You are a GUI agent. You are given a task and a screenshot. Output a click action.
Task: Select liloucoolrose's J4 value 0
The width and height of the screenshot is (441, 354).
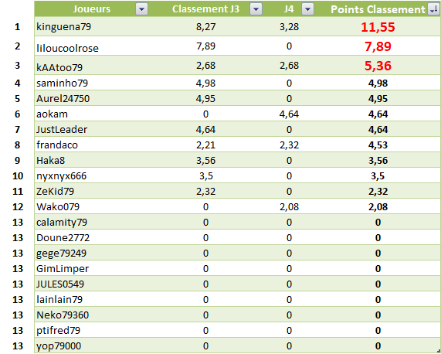(289, 46)
